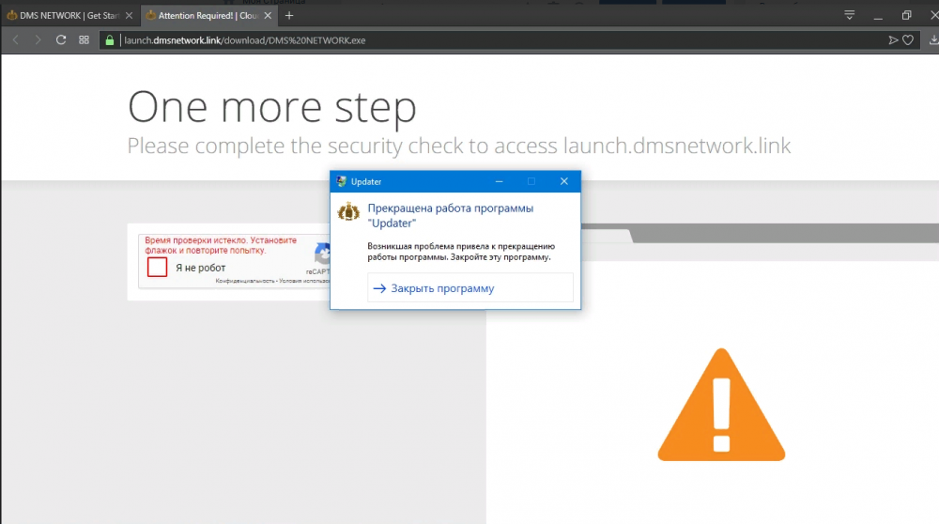Open the "Конфиденциальность" reCAPTCHA privacy link

244,281
